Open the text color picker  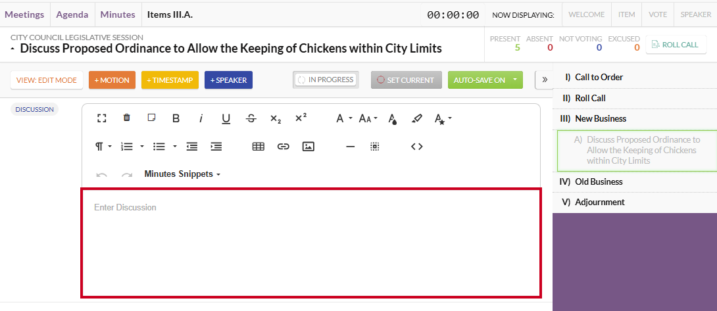point(392,120)
